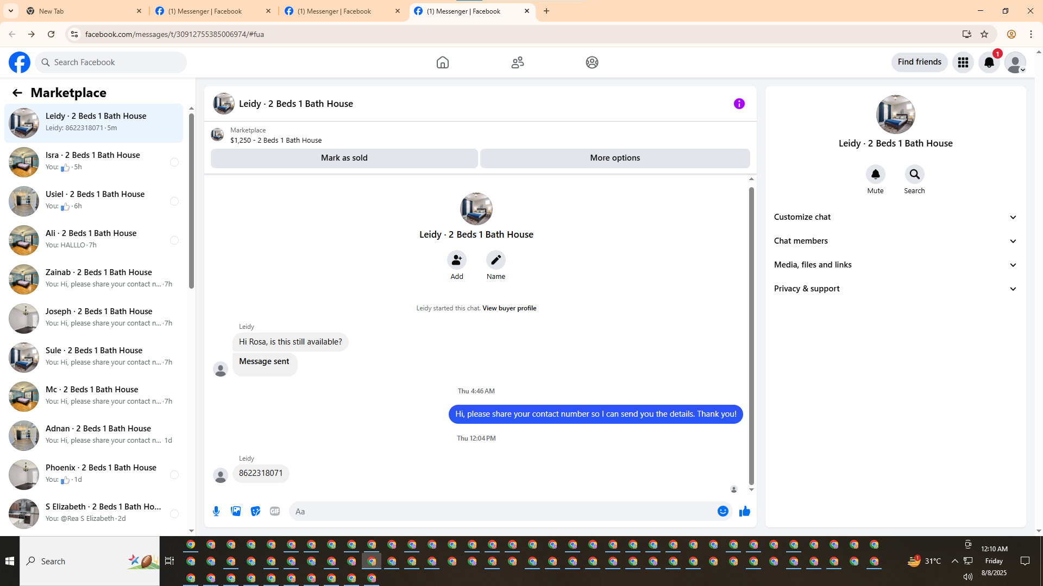Click the Mute bell icon
The height and width of the screenshot is (586, 1043).
point(875,174)
